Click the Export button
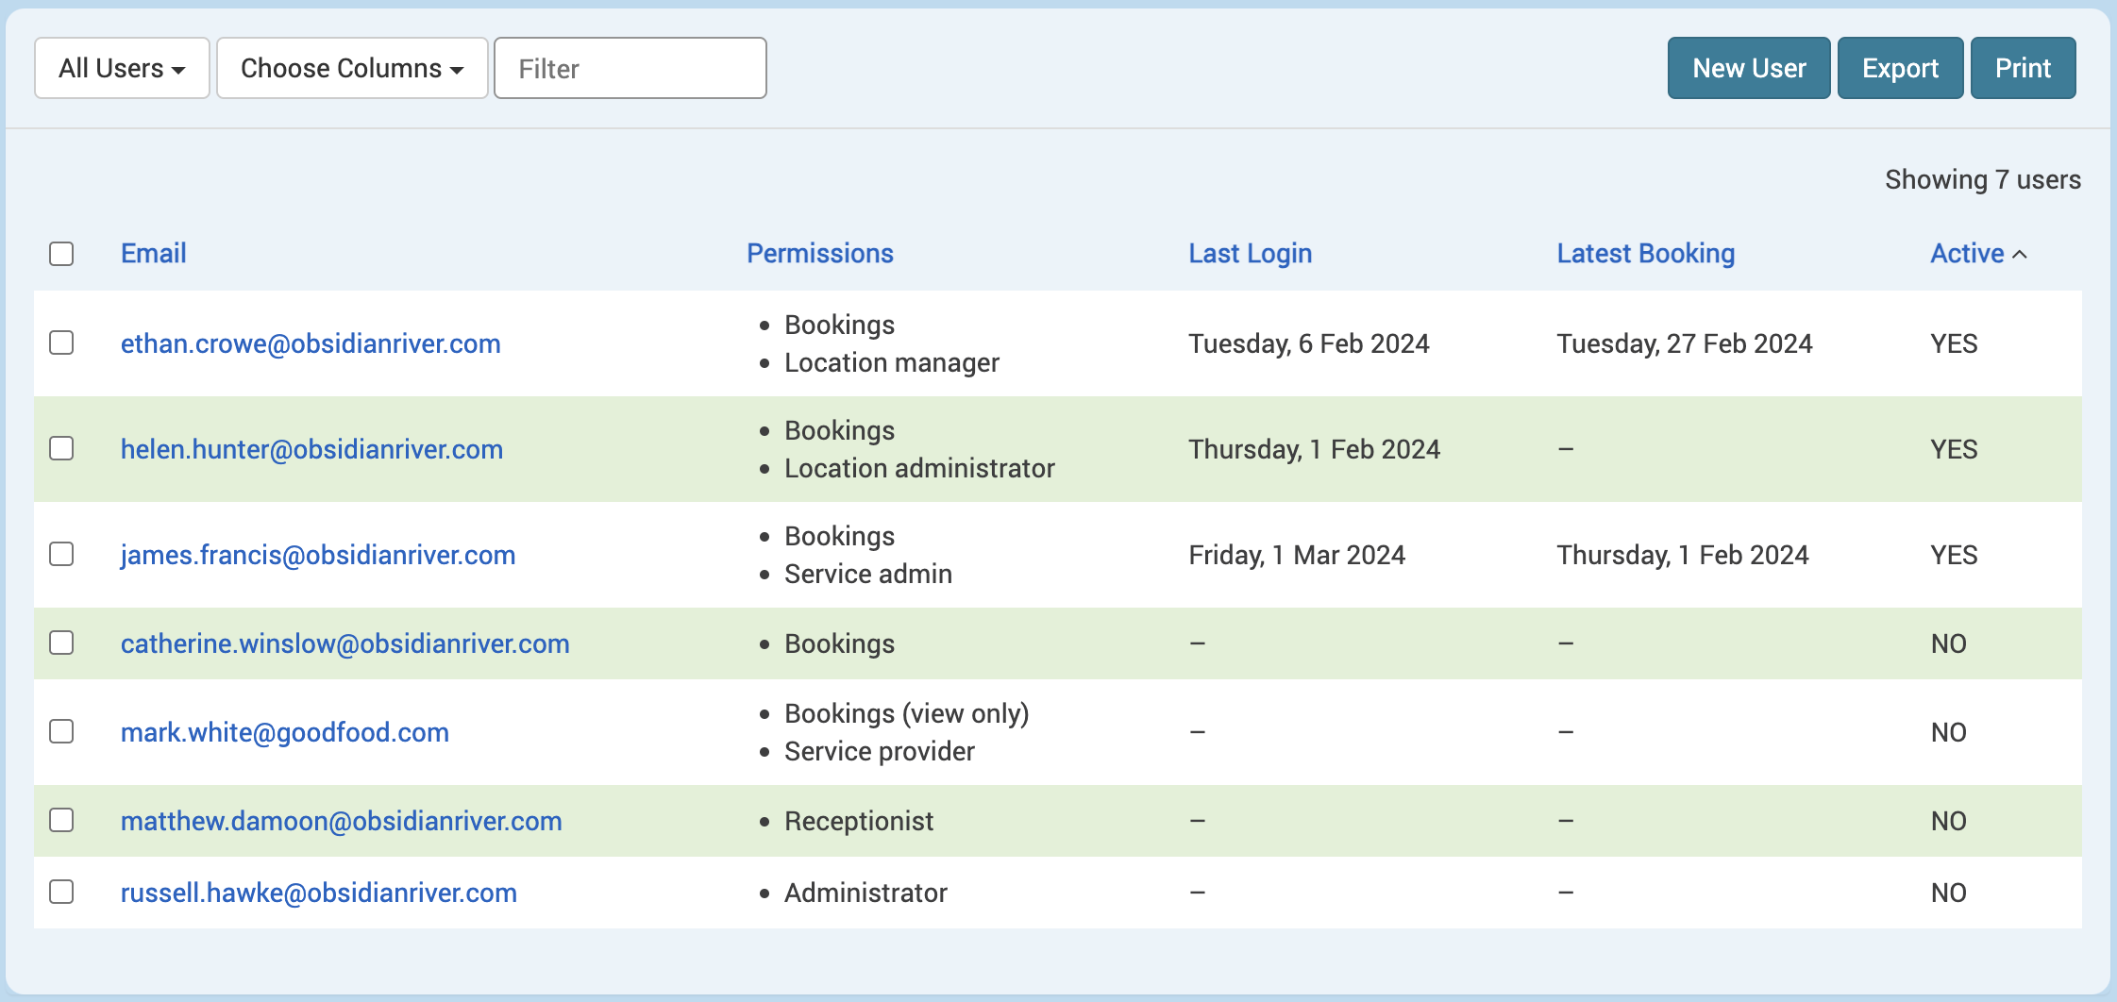This screenshot has height=1002, width=2117. (1900, 68)
